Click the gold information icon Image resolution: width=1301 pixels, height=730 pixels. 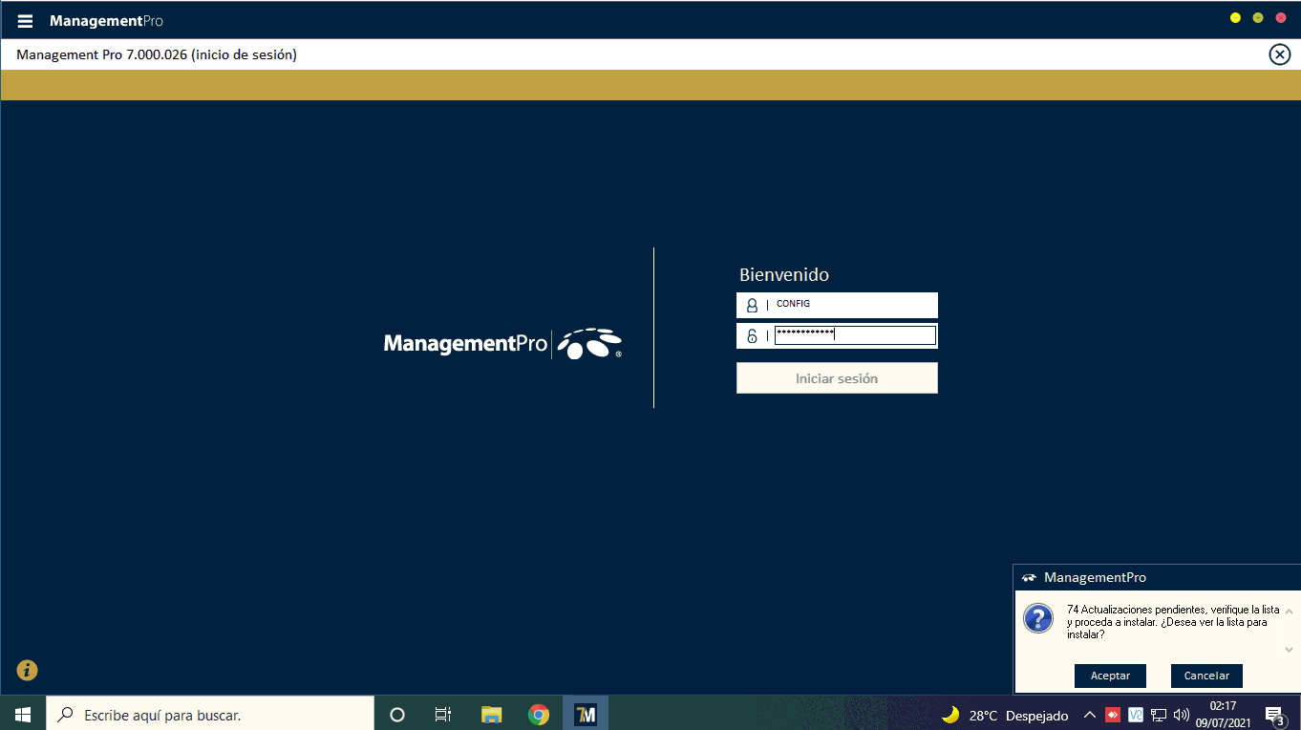(27, 670)
